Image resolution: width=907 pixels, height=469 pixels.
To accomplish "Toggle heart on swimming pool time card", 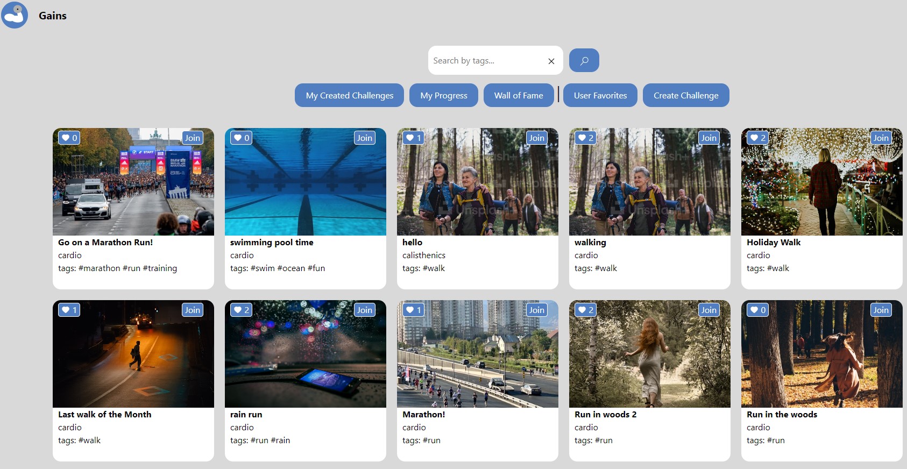I will (238, 138).
